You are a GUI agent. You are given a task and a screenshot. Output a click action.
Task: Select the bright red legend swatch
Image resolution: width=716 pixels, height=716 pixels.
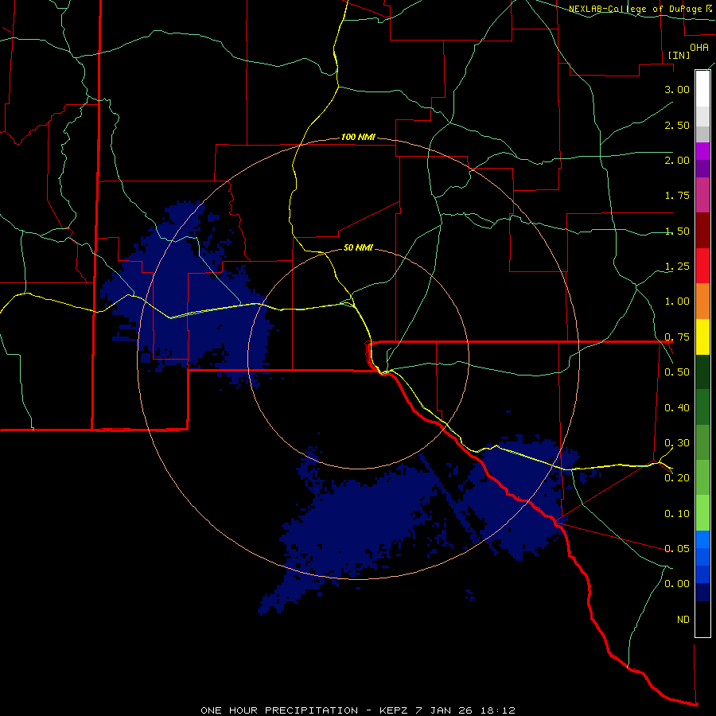click(x=702, y=266)
